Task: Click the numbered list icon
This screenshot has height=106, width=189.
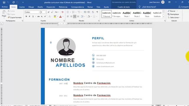Action: click(x=73, y=12)
